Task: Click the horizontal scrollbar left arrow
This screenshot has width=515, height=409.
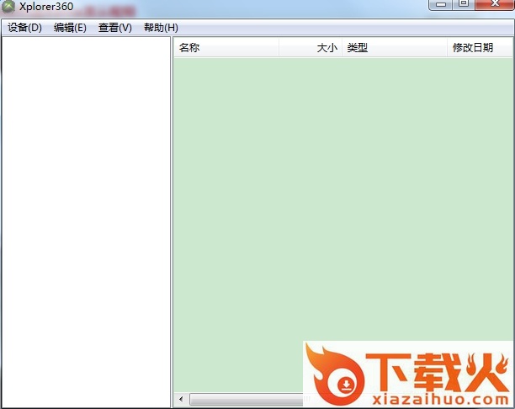Action: [181, 400]
